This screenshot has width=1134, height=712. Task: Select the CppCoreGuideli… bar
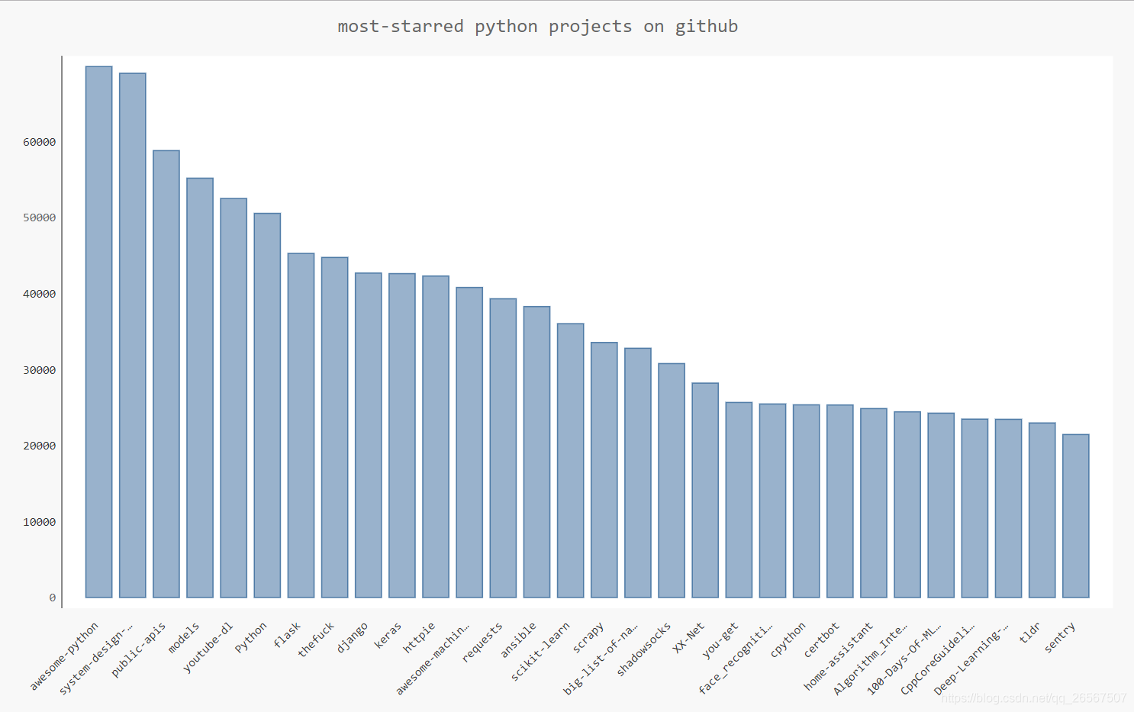(975, 508)
